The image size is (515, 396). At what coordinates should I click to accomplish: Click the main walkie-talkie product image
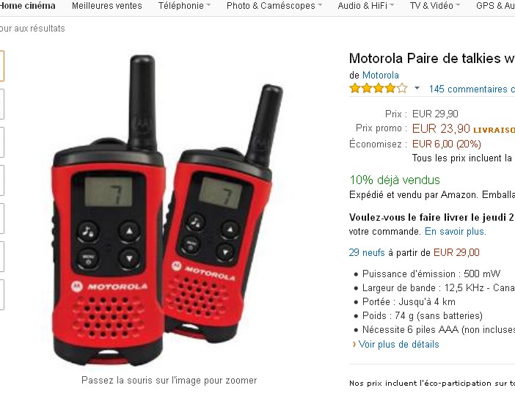(x=167, y=210)
